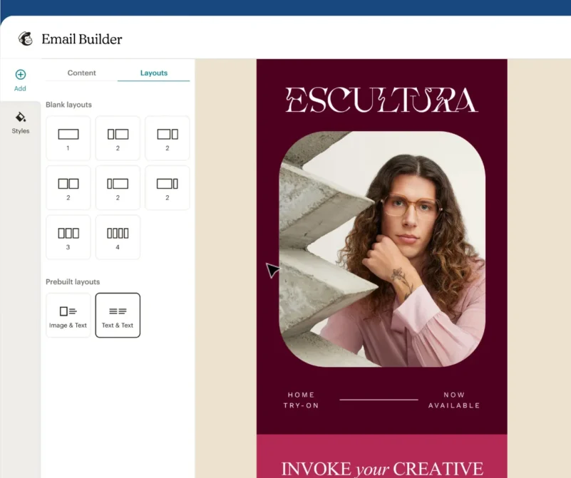Screen dimensions: 571x478
Task: Select the four-column blank layout
Action: 118,237
